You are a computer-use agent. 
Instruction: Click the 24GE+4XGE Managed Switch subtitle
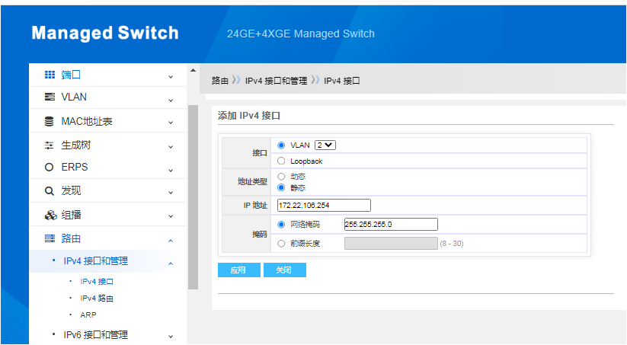pyautogui.click(x=301, y=34)
